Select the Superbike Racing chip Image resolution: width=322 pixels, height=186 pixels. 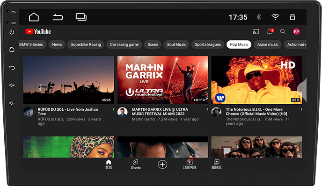[86, 44]
